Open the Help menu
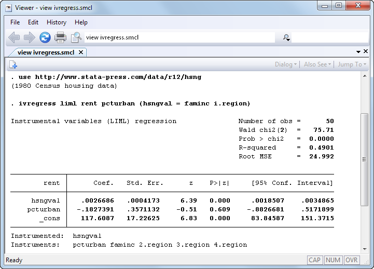This screenshot has width=374, height=269. coord(81,22)
